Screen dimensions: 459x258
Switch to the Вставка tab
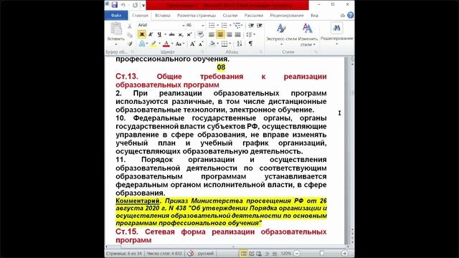163,15
